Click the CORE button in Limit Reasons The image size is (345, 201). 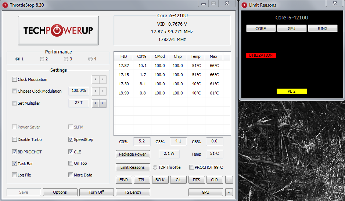(x=261, y=29)
